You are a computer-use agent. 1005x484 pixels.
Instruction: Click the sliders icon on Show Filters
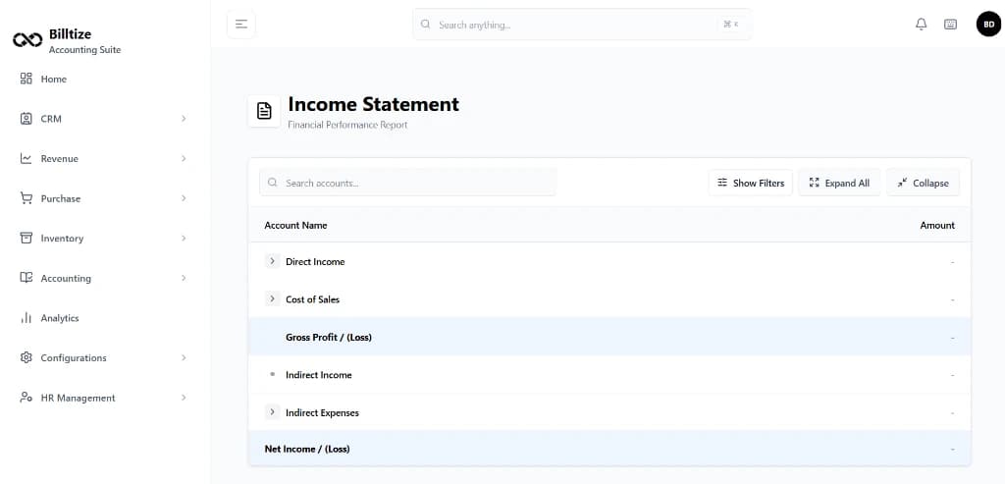[x=722, y=183]
